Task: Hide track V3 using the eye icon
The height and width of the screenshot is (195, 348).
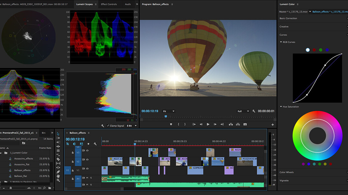Action: point(87,150)
